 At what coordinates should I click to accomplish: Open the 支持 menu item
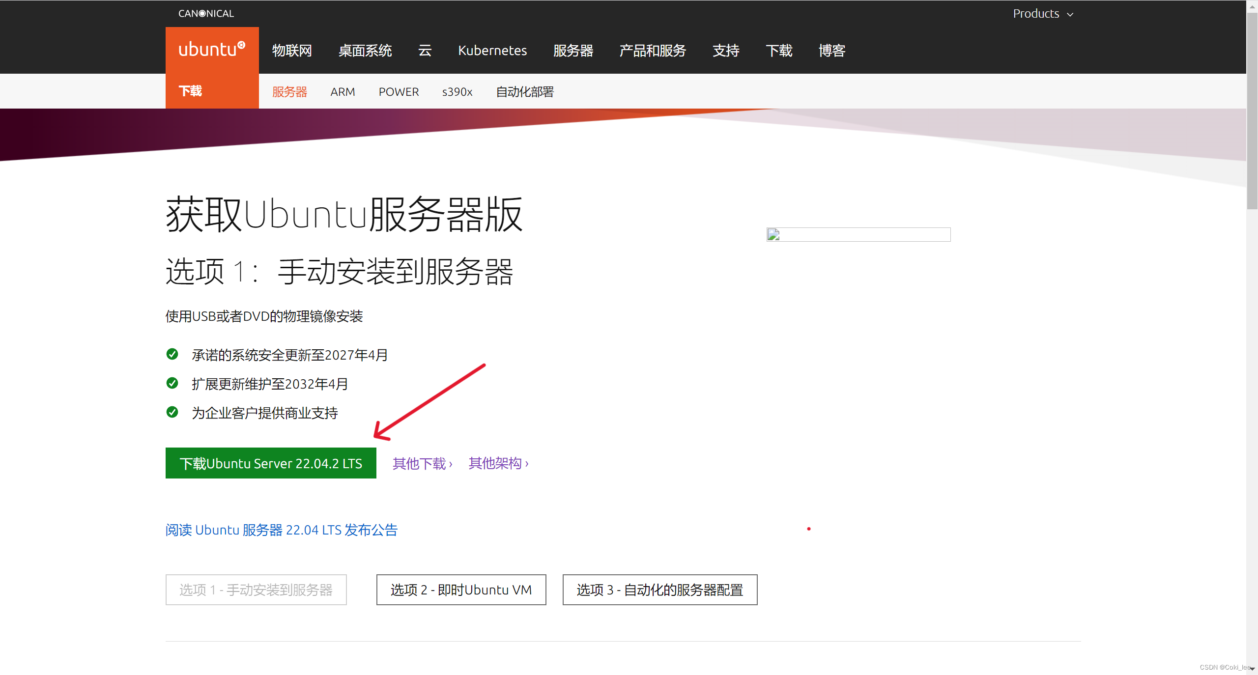point(726,51)
